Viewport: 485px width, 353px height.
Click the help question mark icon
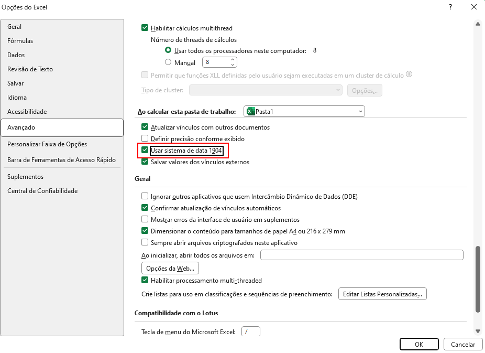point(450,7)
